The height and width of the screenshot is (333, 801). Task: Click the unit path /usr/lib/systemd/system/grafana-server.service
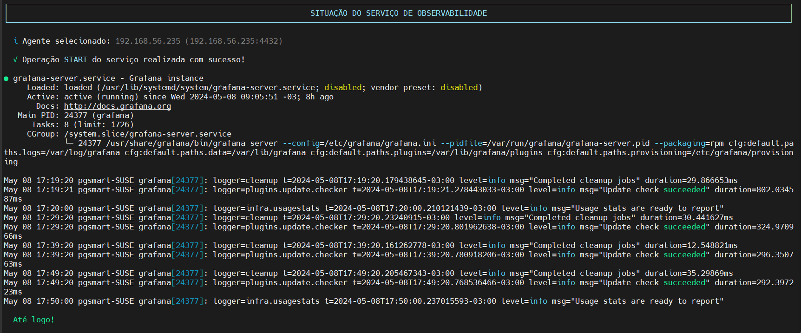click(x=208, y=87)
